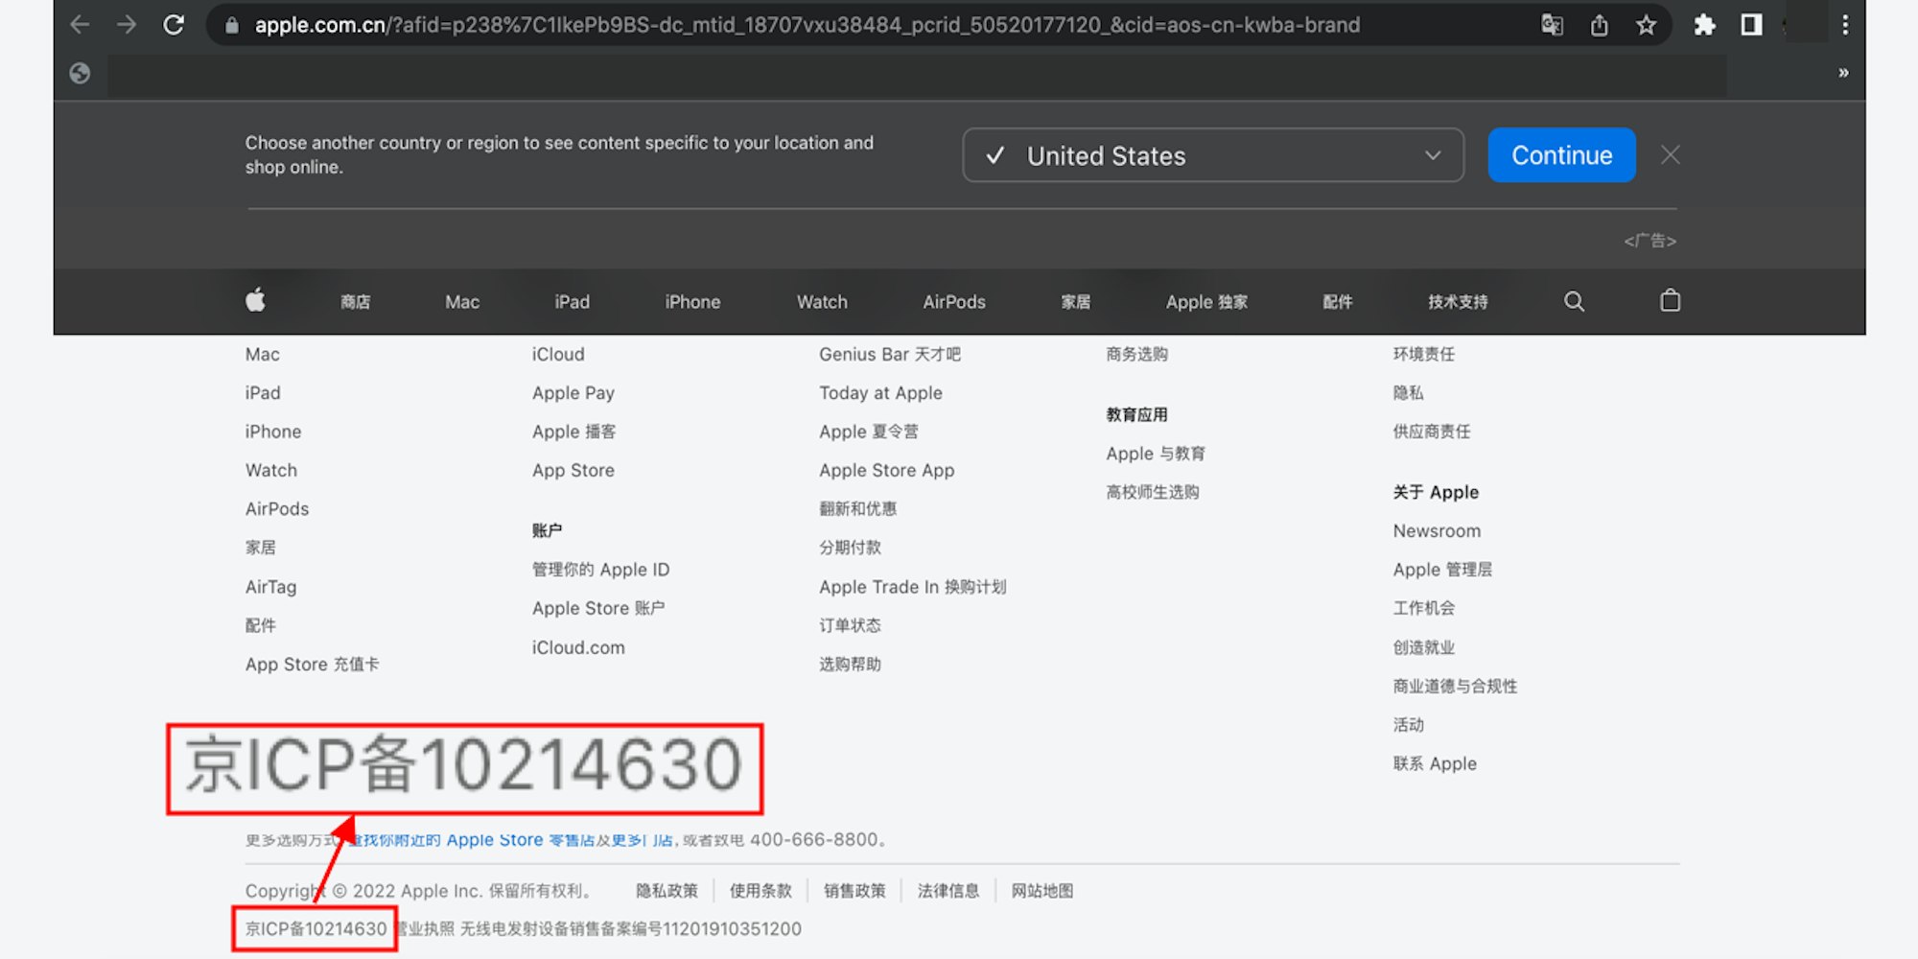Go forward with browser forward arrow

(x=126, y=25)
